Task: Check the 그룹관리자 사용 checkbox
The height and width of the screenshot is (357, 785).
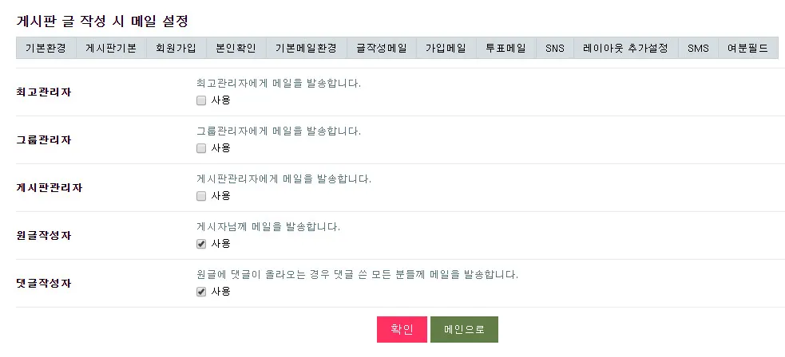Action: 201,148
